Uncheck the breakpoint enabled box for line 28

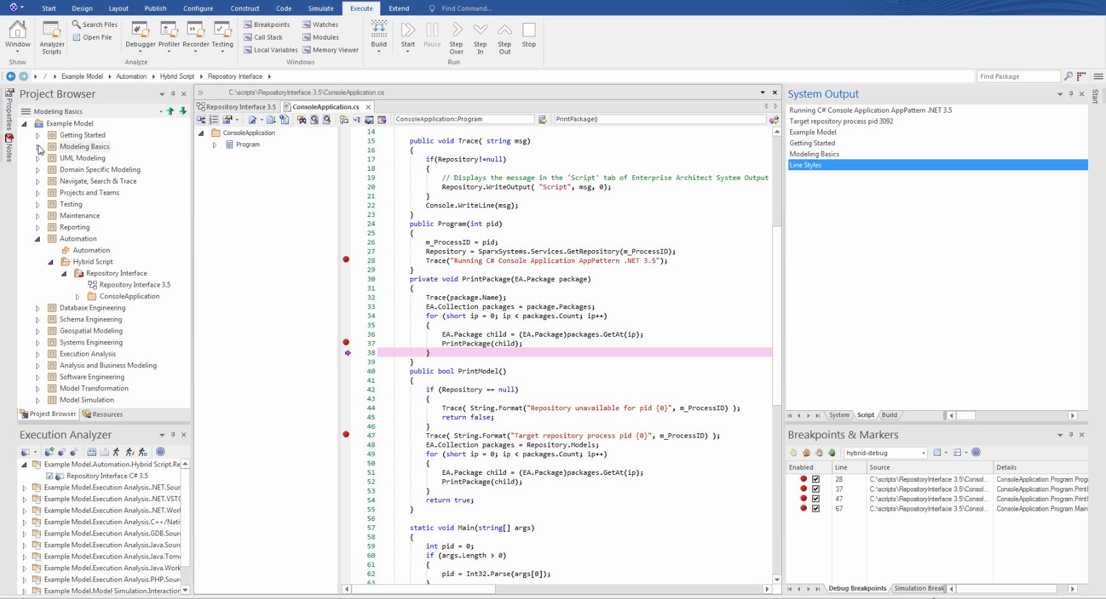(816, 479)
